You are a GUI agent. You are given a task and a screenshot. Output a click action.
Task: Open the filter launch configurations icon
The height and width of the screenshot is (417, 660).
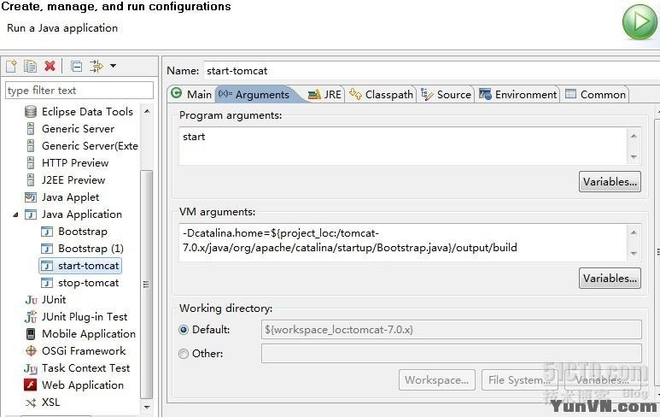tap(96, 66)
